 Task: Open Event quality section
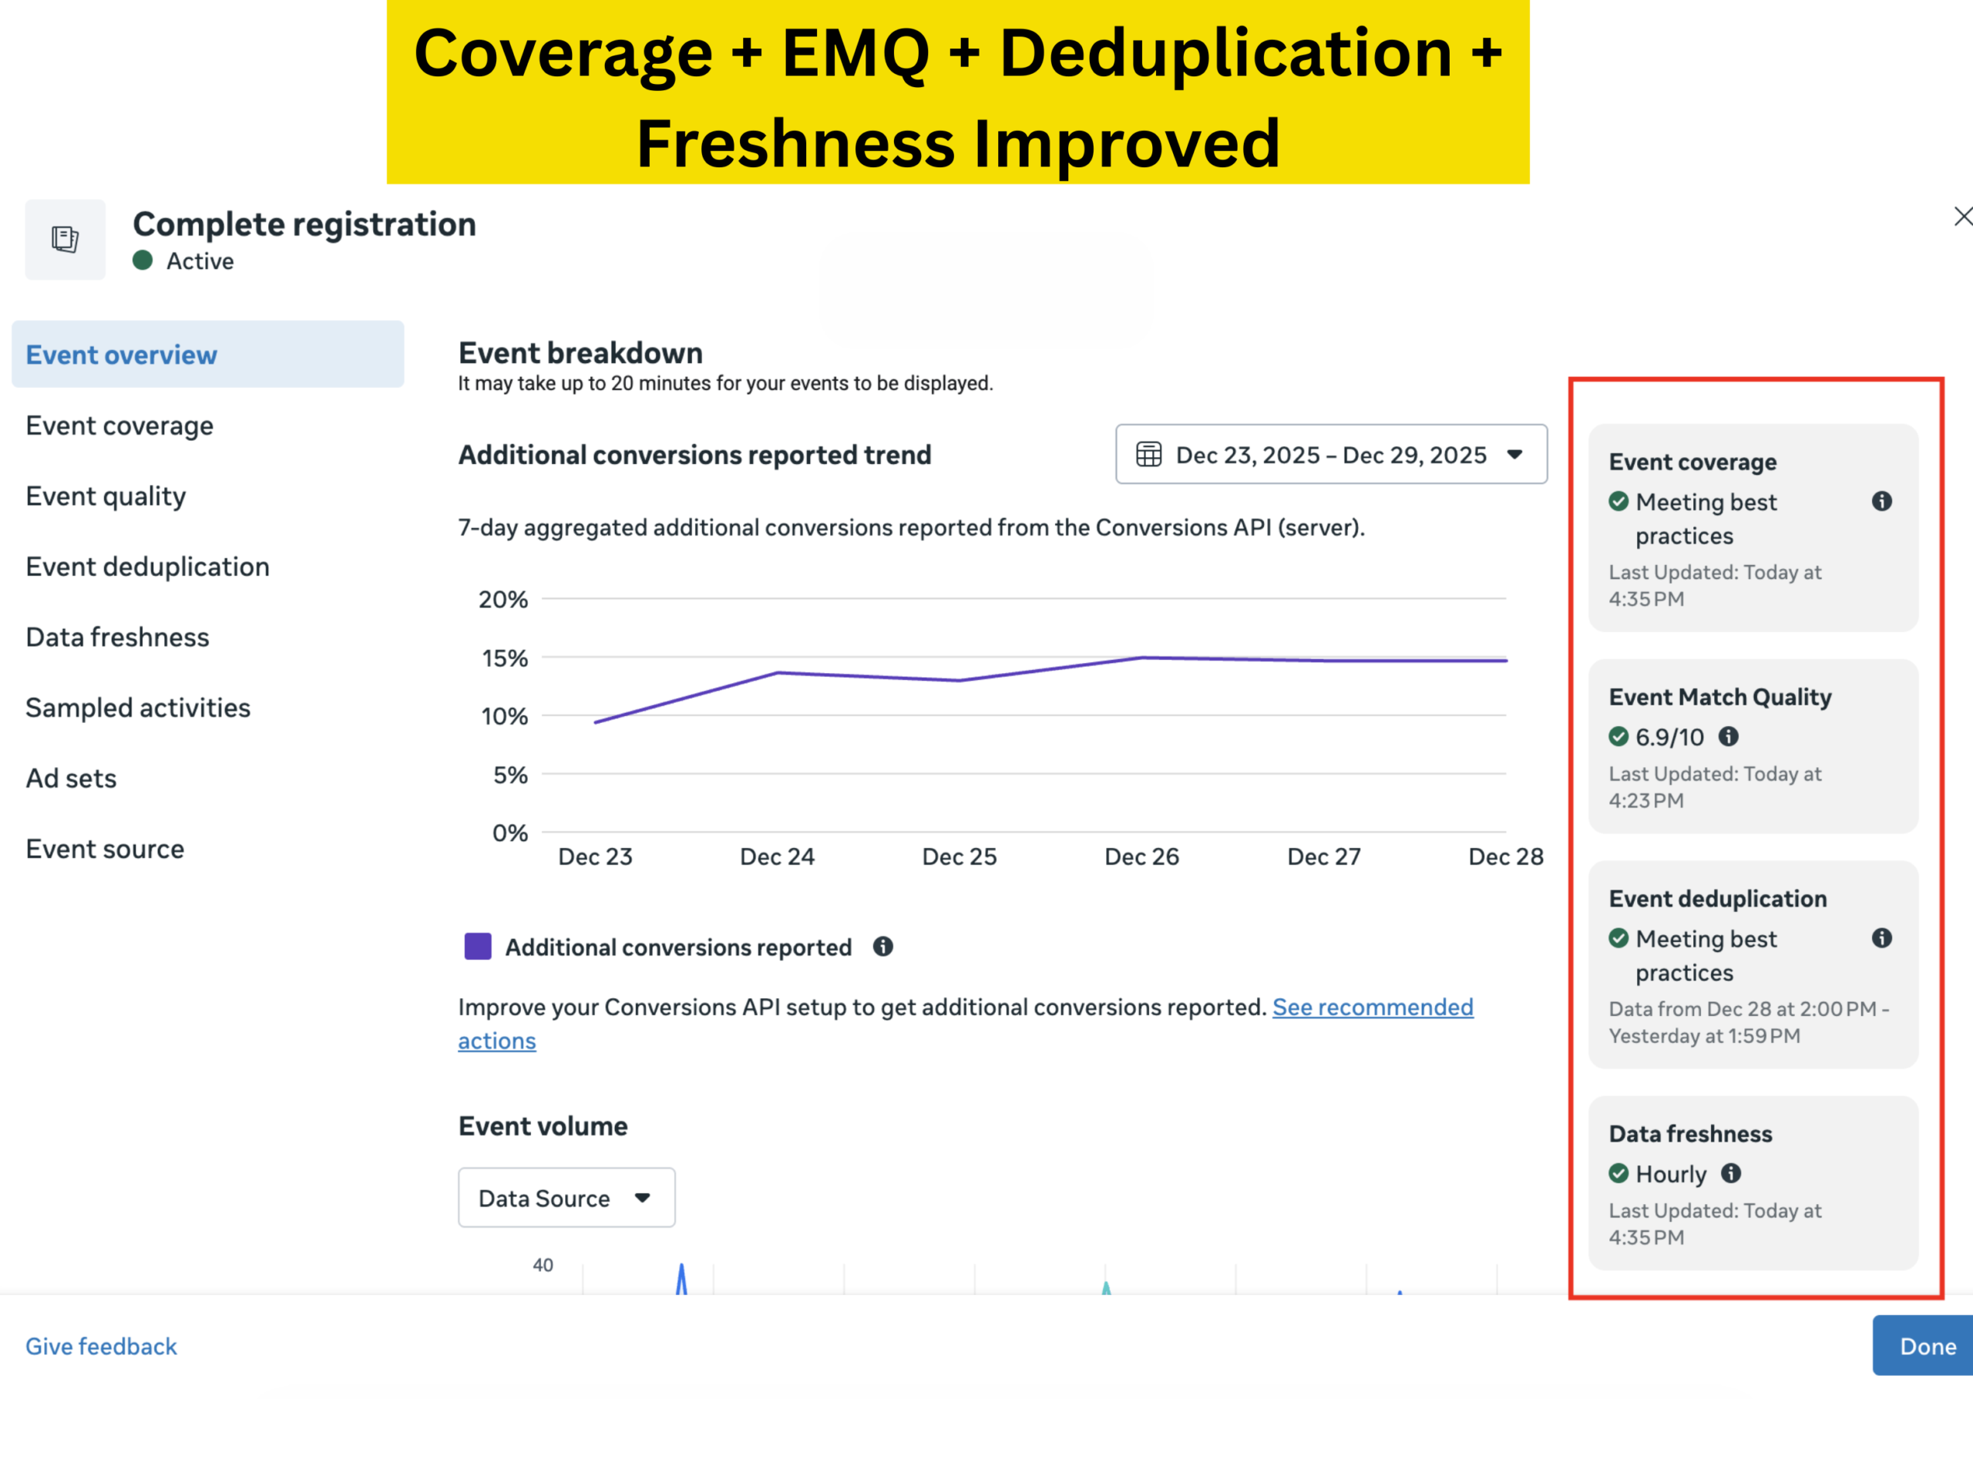tap(106, 496)
